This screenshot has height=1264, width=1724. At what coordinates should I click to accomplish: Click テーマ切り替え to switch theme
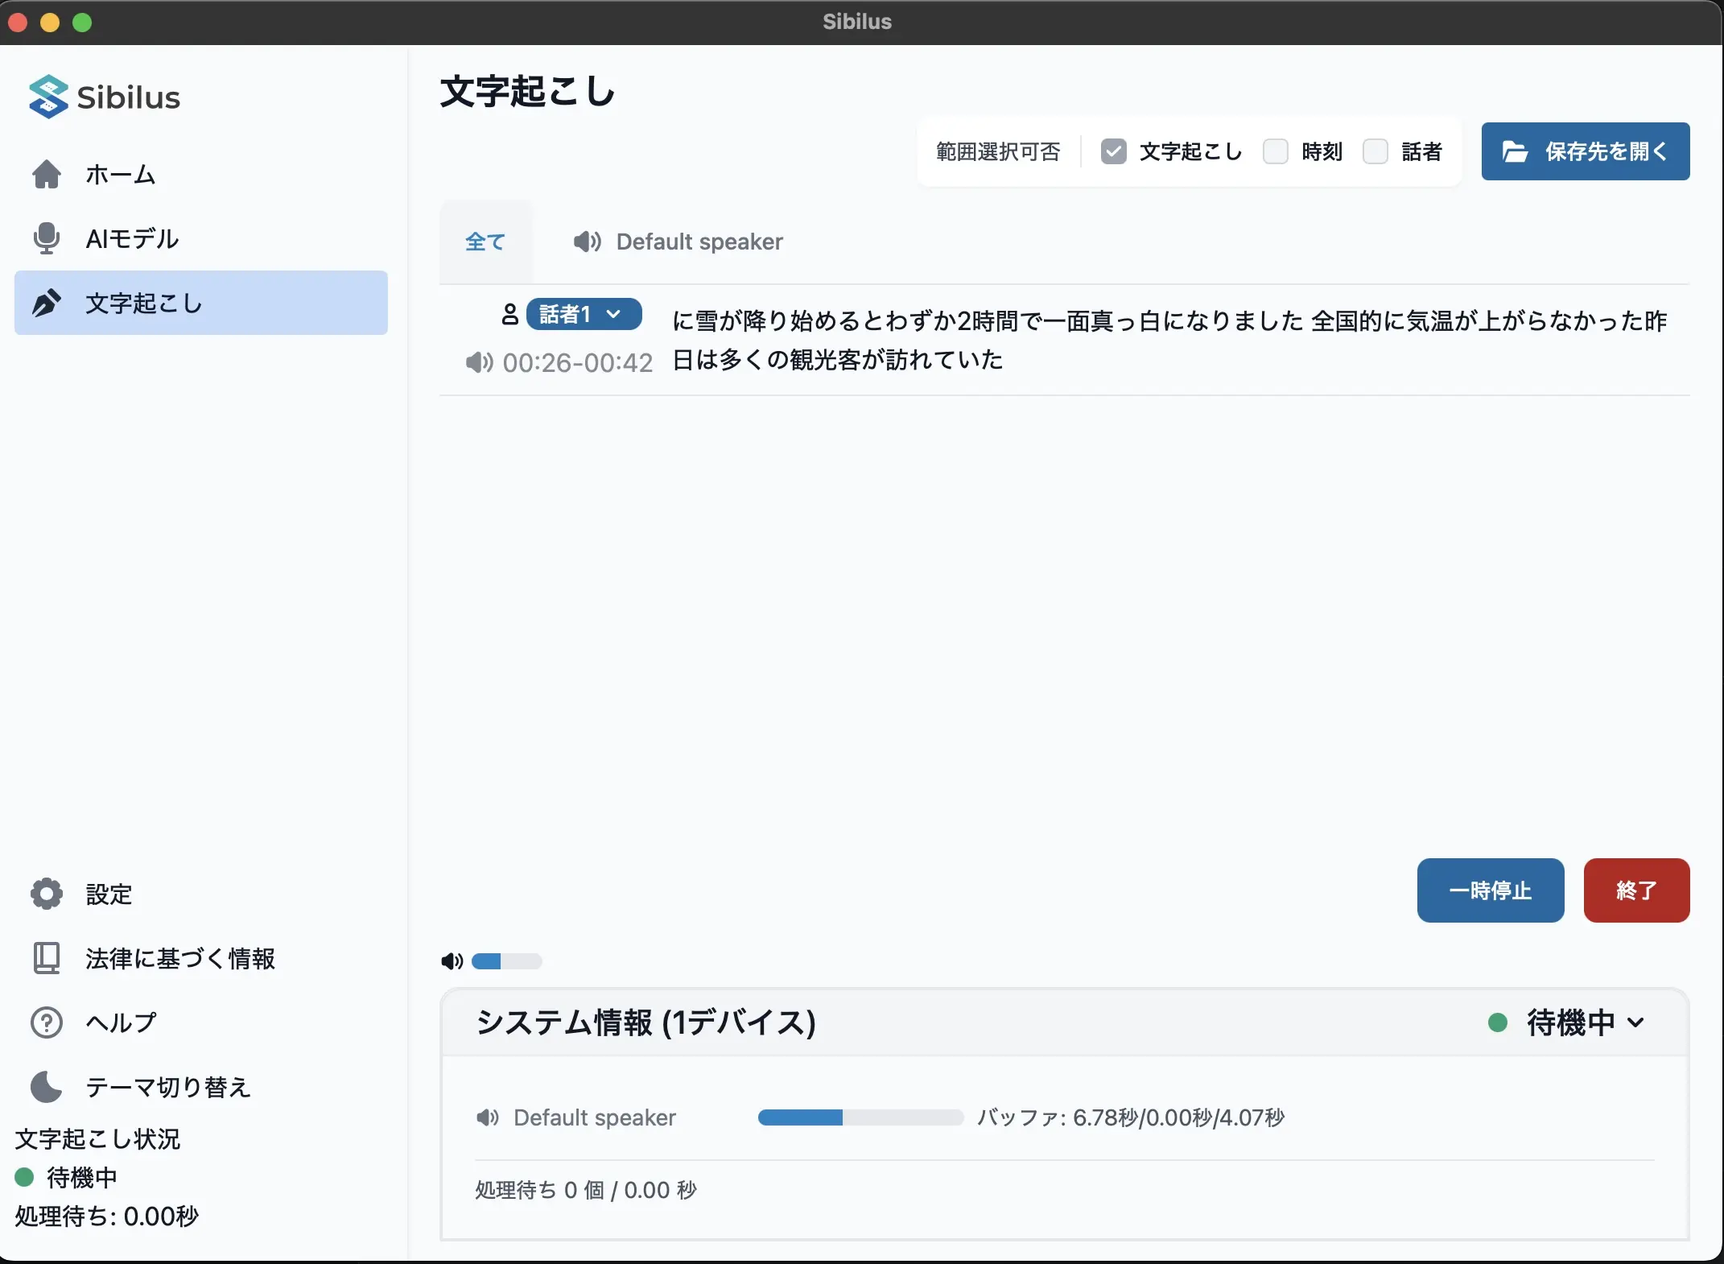click(x=201, y=1087)
